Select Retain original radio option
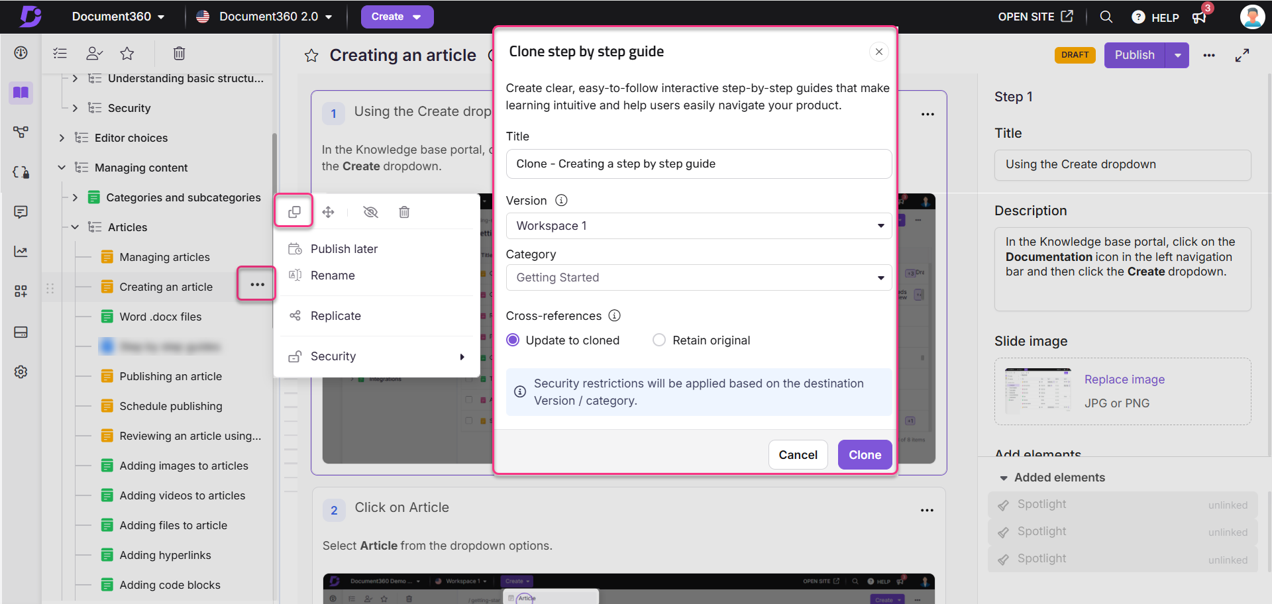The image size is (1272, 604). click(659, 340)
